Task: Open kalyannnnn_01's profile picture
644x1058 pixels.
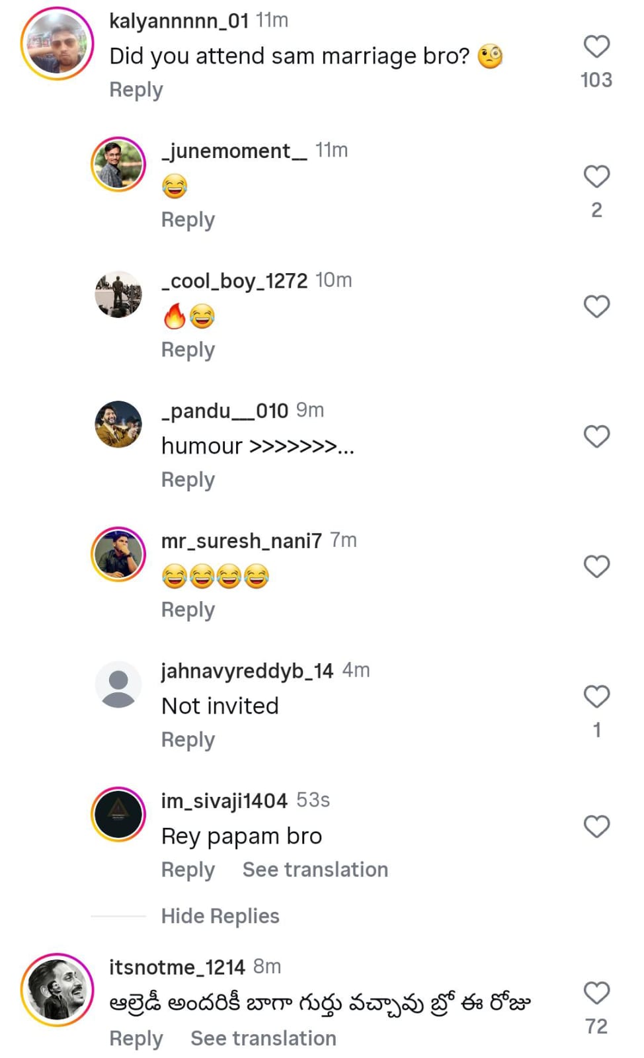Action: click(x=58, y=44)
